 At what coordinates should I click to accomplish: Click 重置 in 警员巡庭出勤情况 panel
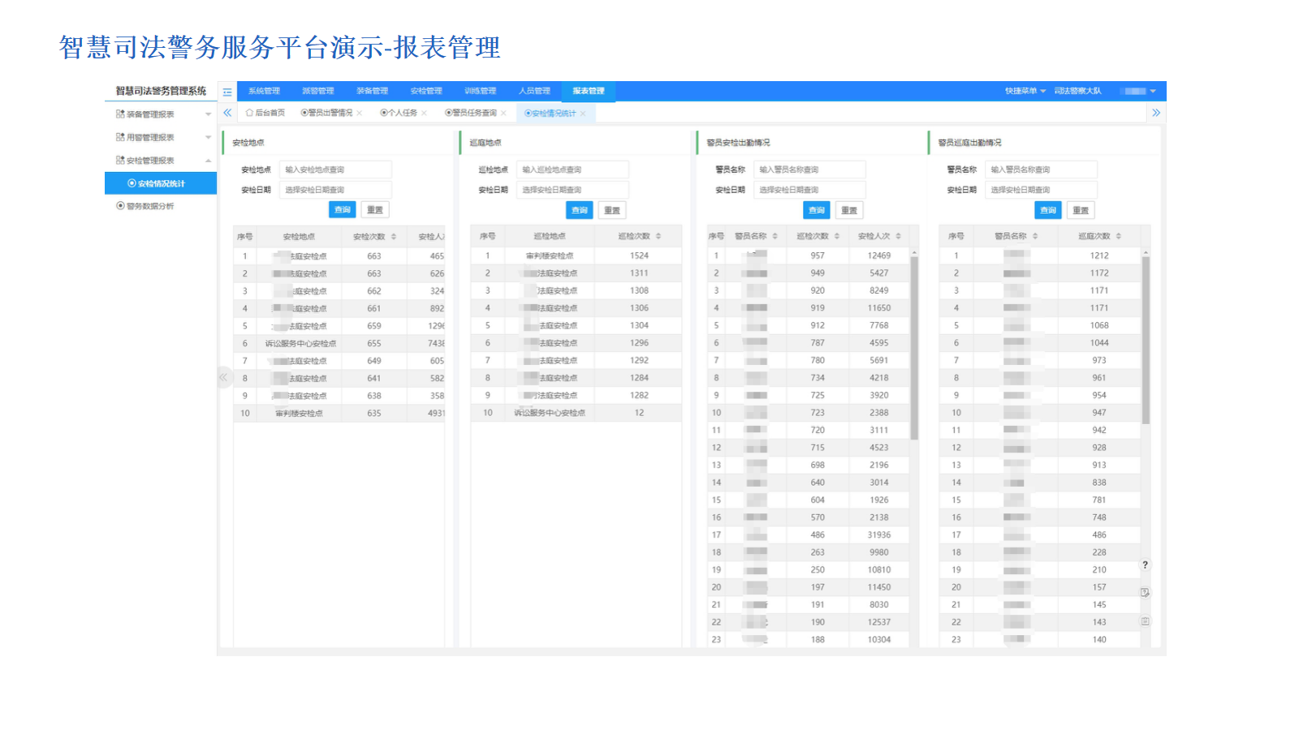(1081, 210)
